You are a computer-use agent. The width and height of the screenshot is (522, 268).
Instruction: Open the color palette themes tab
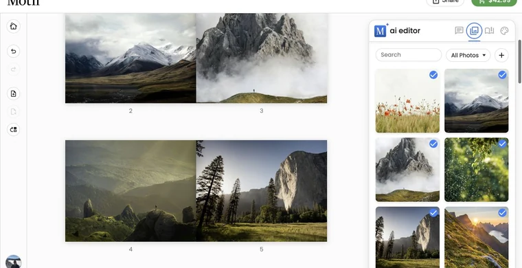tap(504, 31)
